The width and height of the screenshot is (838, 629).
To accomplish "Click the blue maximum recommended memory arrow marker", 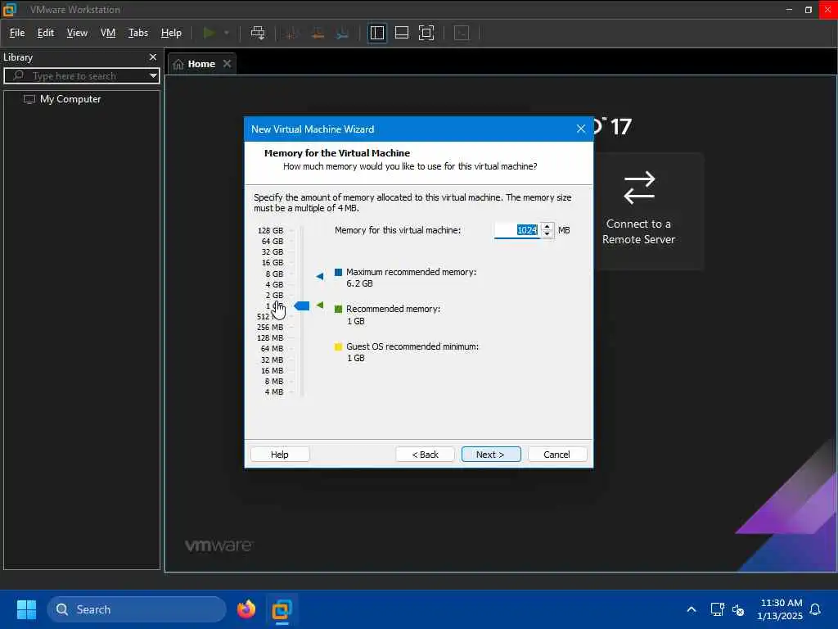I will (x=320, y=277).
